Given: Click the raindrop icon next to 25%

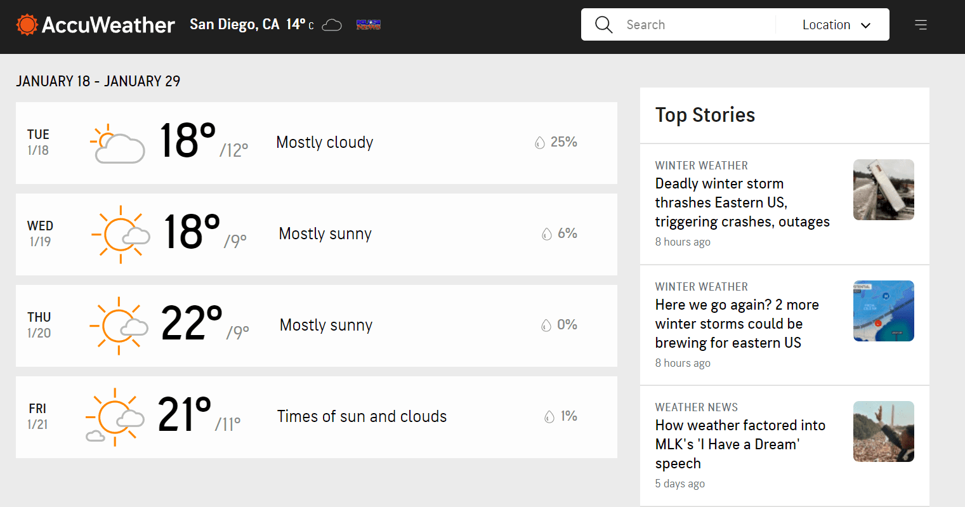Looking at the screenshot, I should click(x=540, y=143).
